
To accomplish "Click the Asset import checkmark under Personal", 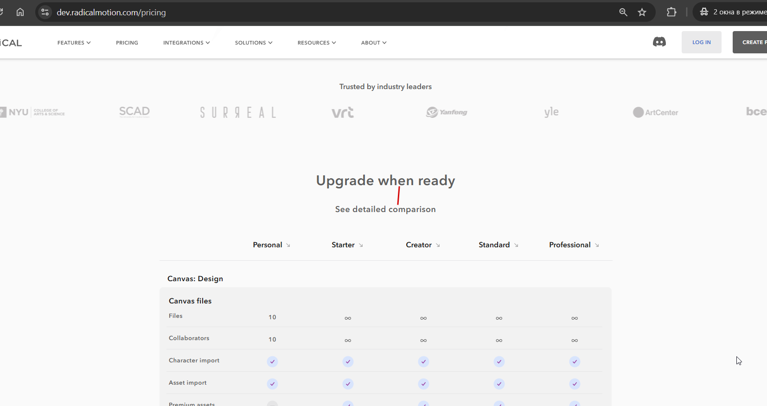I will [x=272, y=384].
